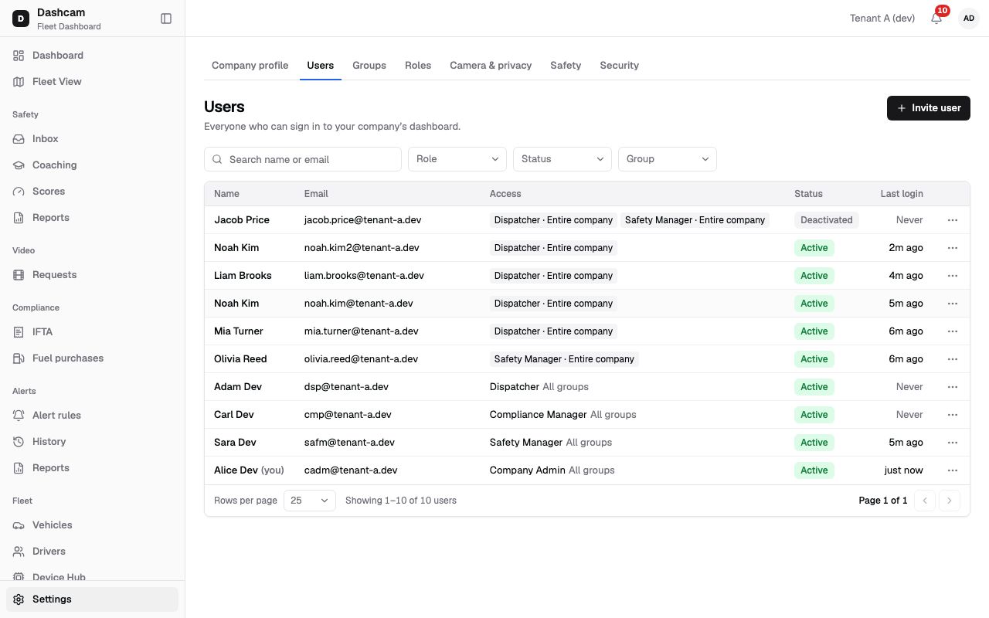Image resolution: width=989 pixels, height=618 pixels.
Task: Switch to Camera & privacy tab
Action: coord(491,66)
